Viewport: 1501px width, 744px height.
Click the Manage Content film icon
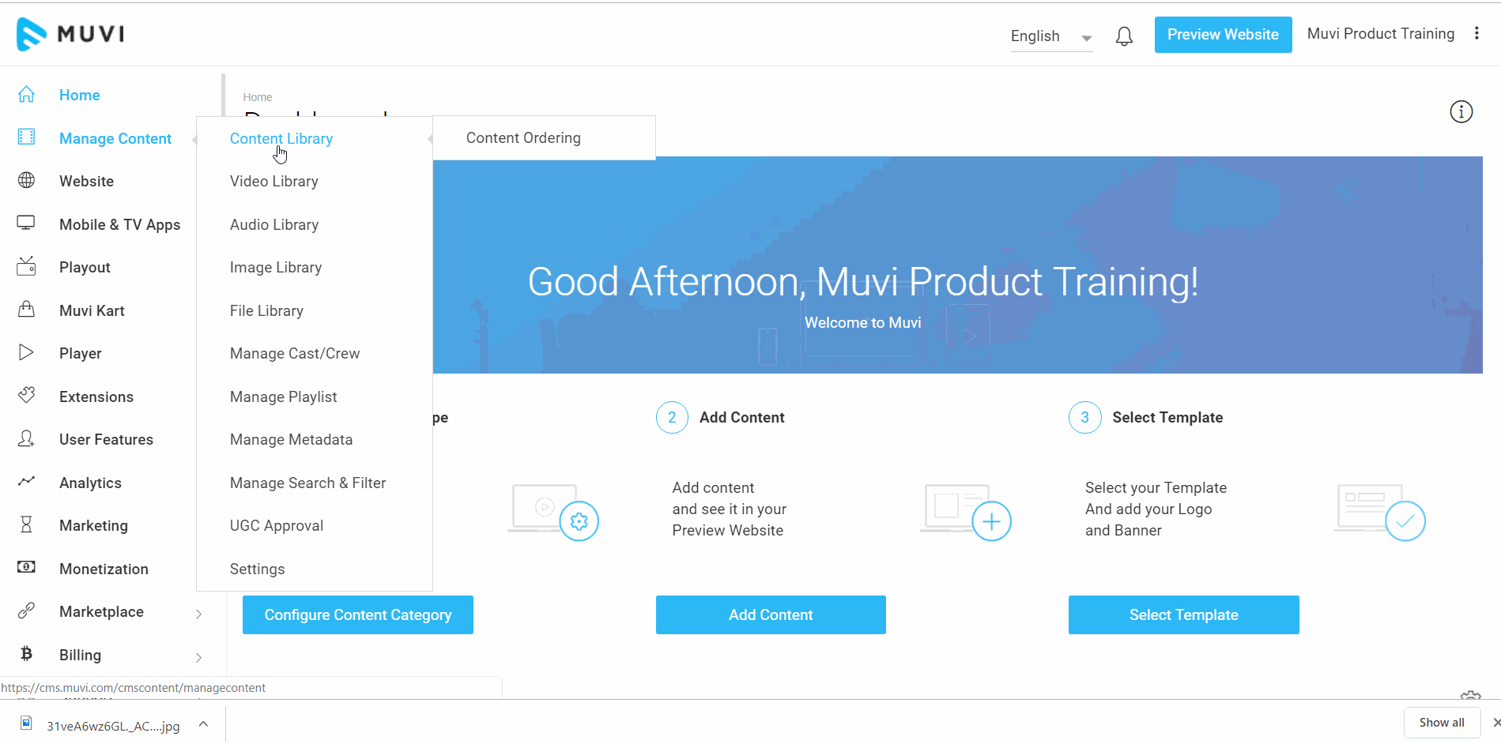pos(26,137)
